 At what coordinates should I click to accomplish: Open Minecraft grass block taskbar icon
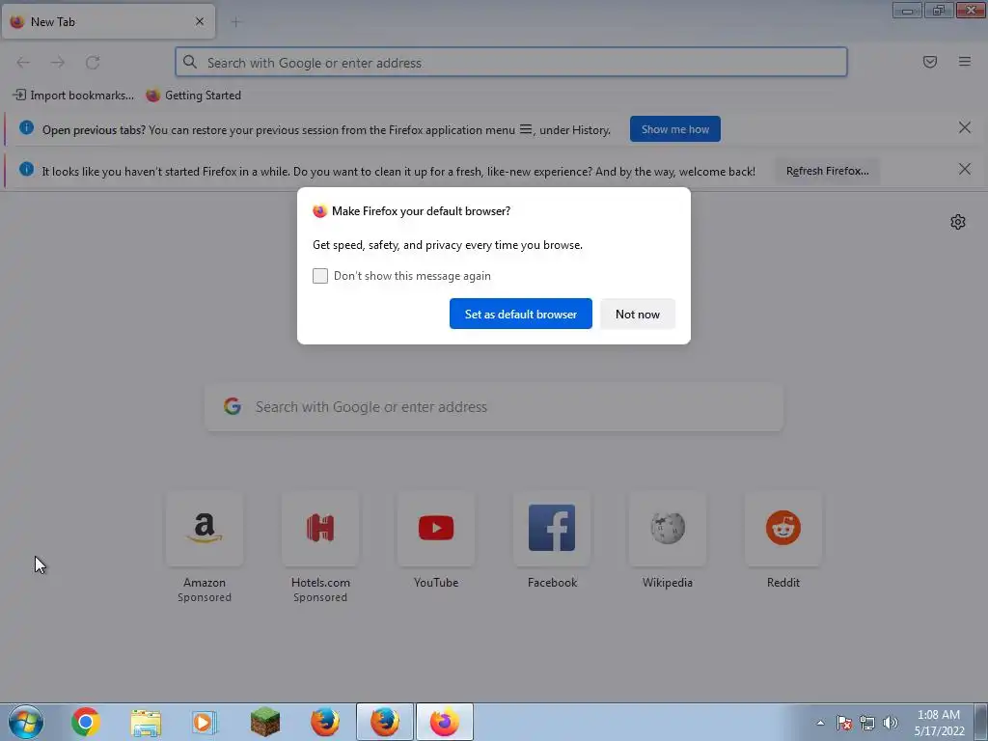264,722
